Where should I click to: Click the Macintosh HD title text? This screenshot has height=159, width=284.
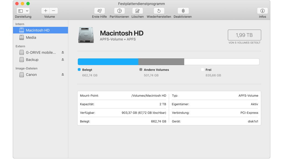pos(121,33)
